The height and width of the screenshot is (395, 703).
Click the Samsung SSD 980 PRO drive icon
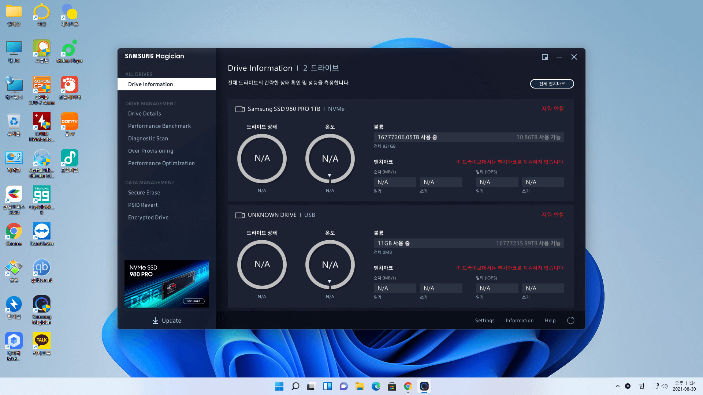[240, 109]
